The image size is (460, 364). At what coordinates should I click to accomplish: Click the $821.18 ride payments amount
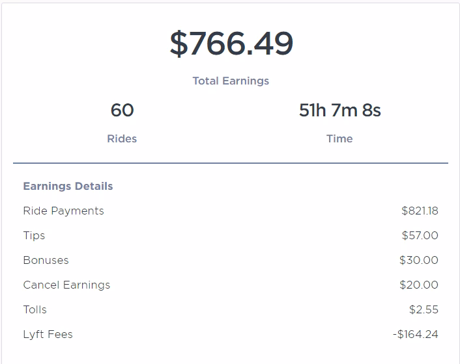(x=420, y=211)
